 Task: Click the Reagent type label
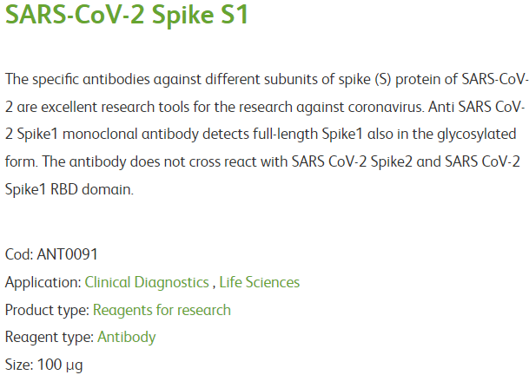click(50, 338)
